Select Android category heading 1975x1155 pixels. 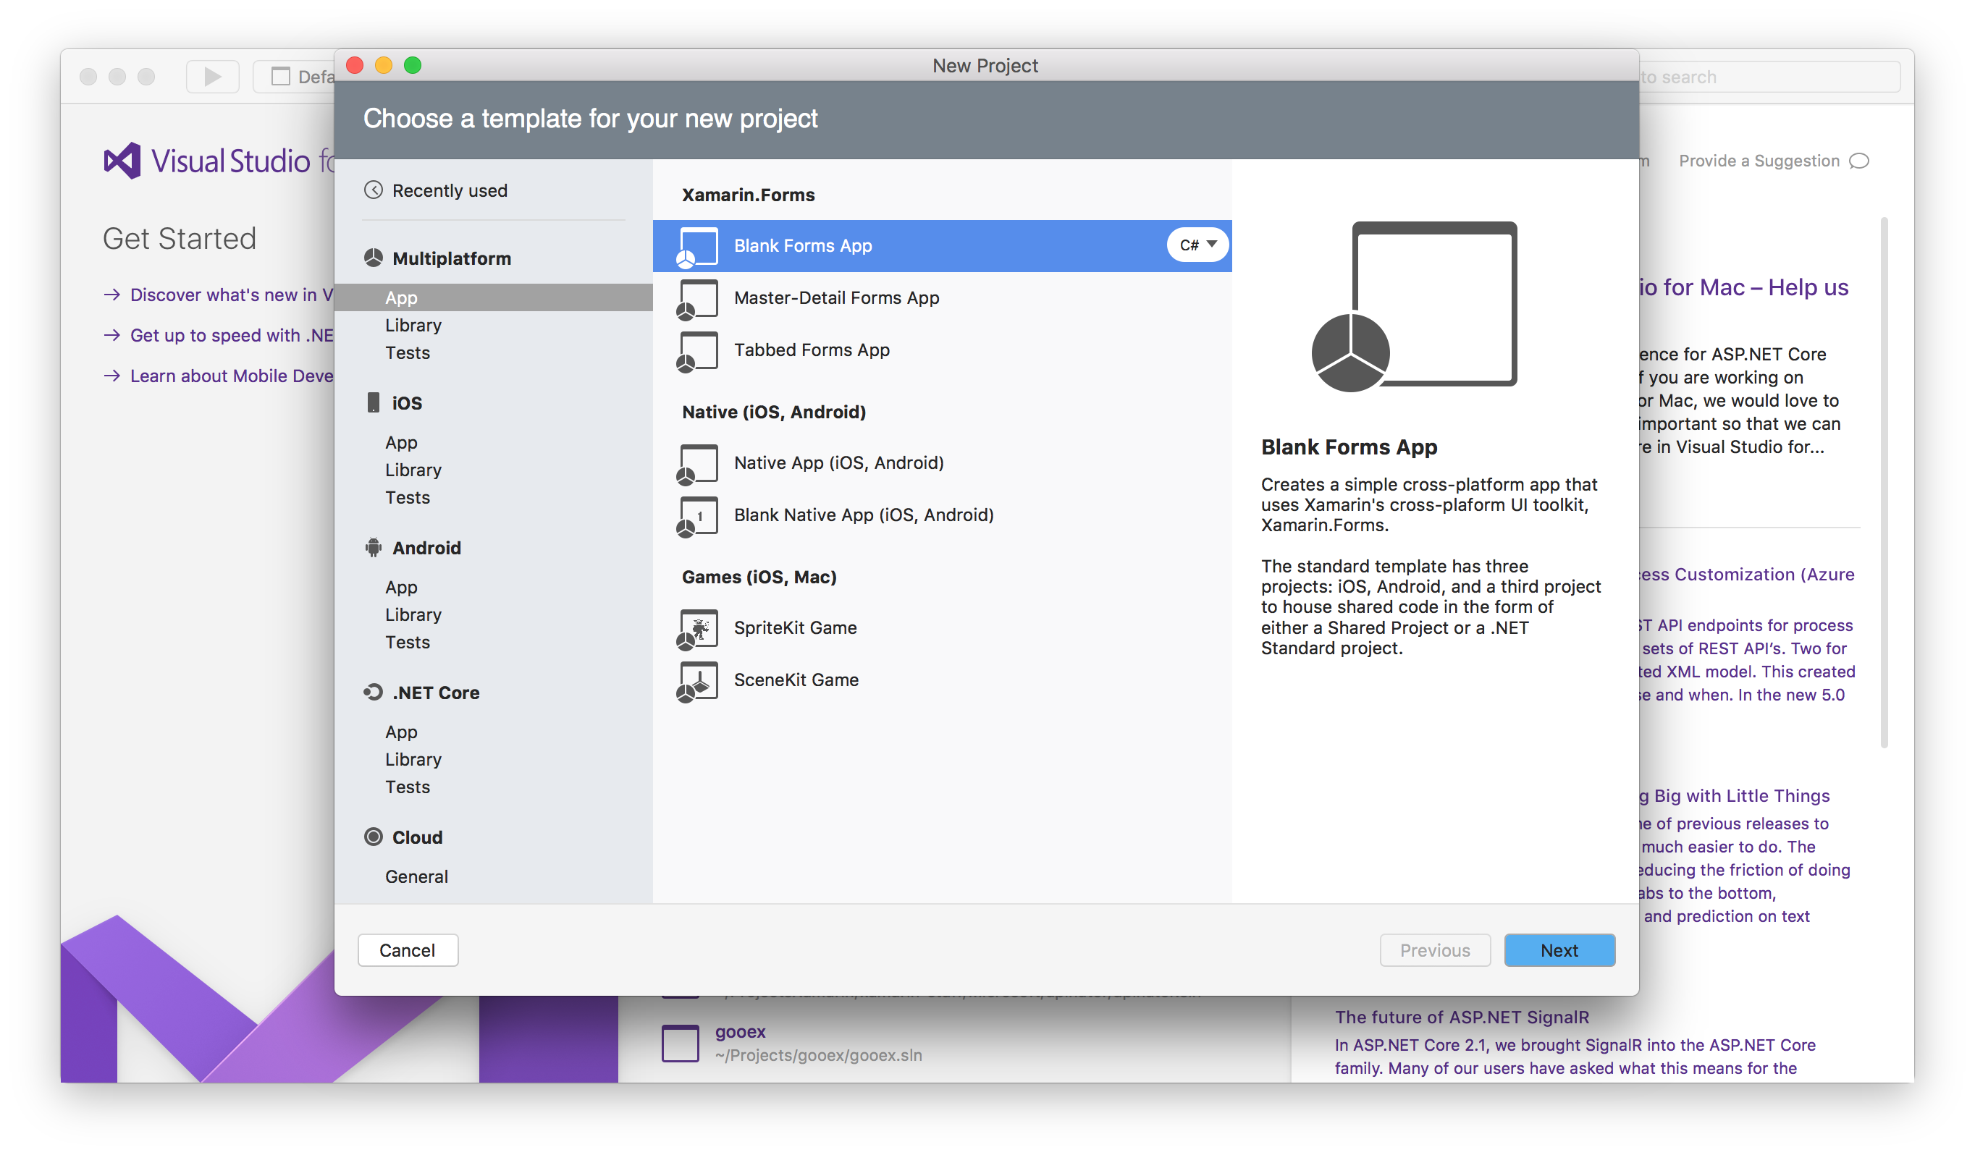426,548
